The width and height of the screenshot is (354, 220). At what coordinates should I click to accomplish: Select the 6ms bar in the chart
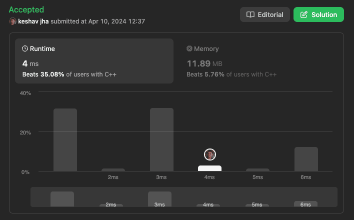click(306, 159)
